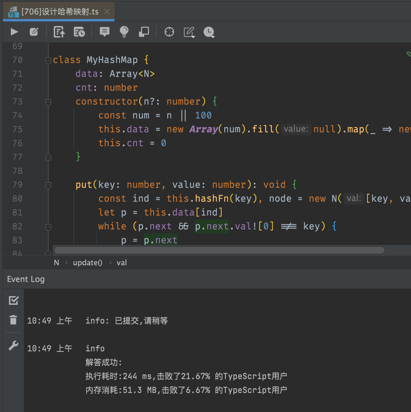Collapse class MyHashMap fold marker
411x412 pixels.
click(48, 60)
